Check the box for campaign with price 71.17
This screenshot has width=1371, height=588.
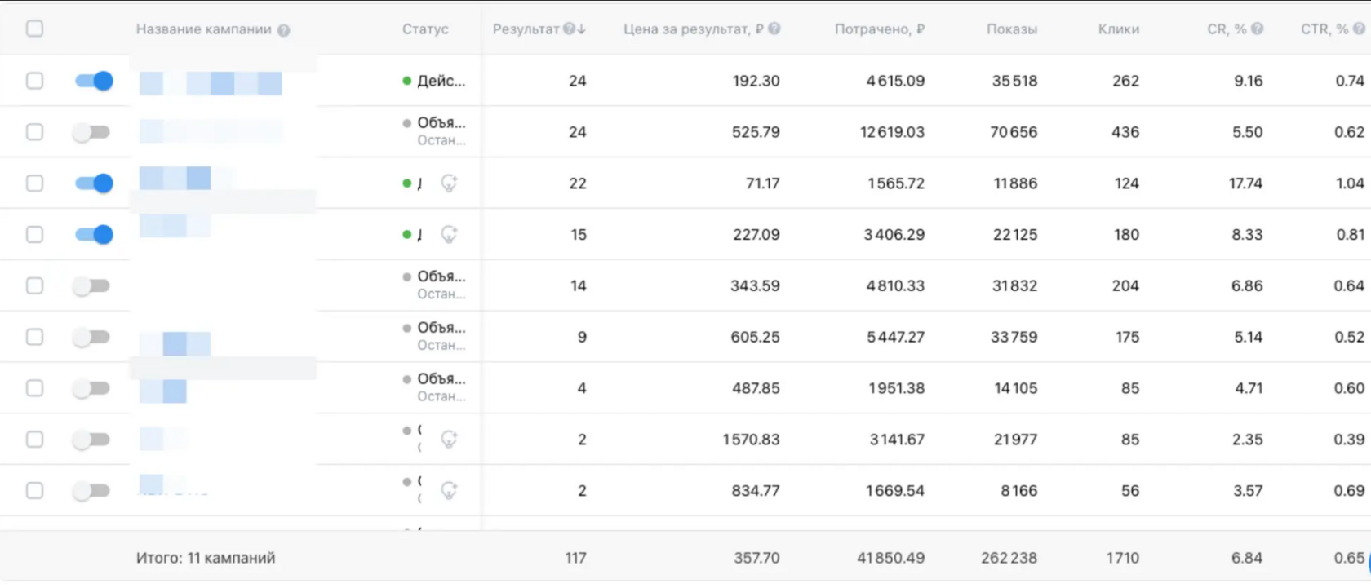[x=34, y=183]
